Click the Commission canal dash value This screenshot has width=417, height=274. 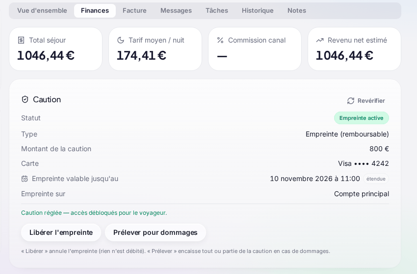tap(222, 56)
